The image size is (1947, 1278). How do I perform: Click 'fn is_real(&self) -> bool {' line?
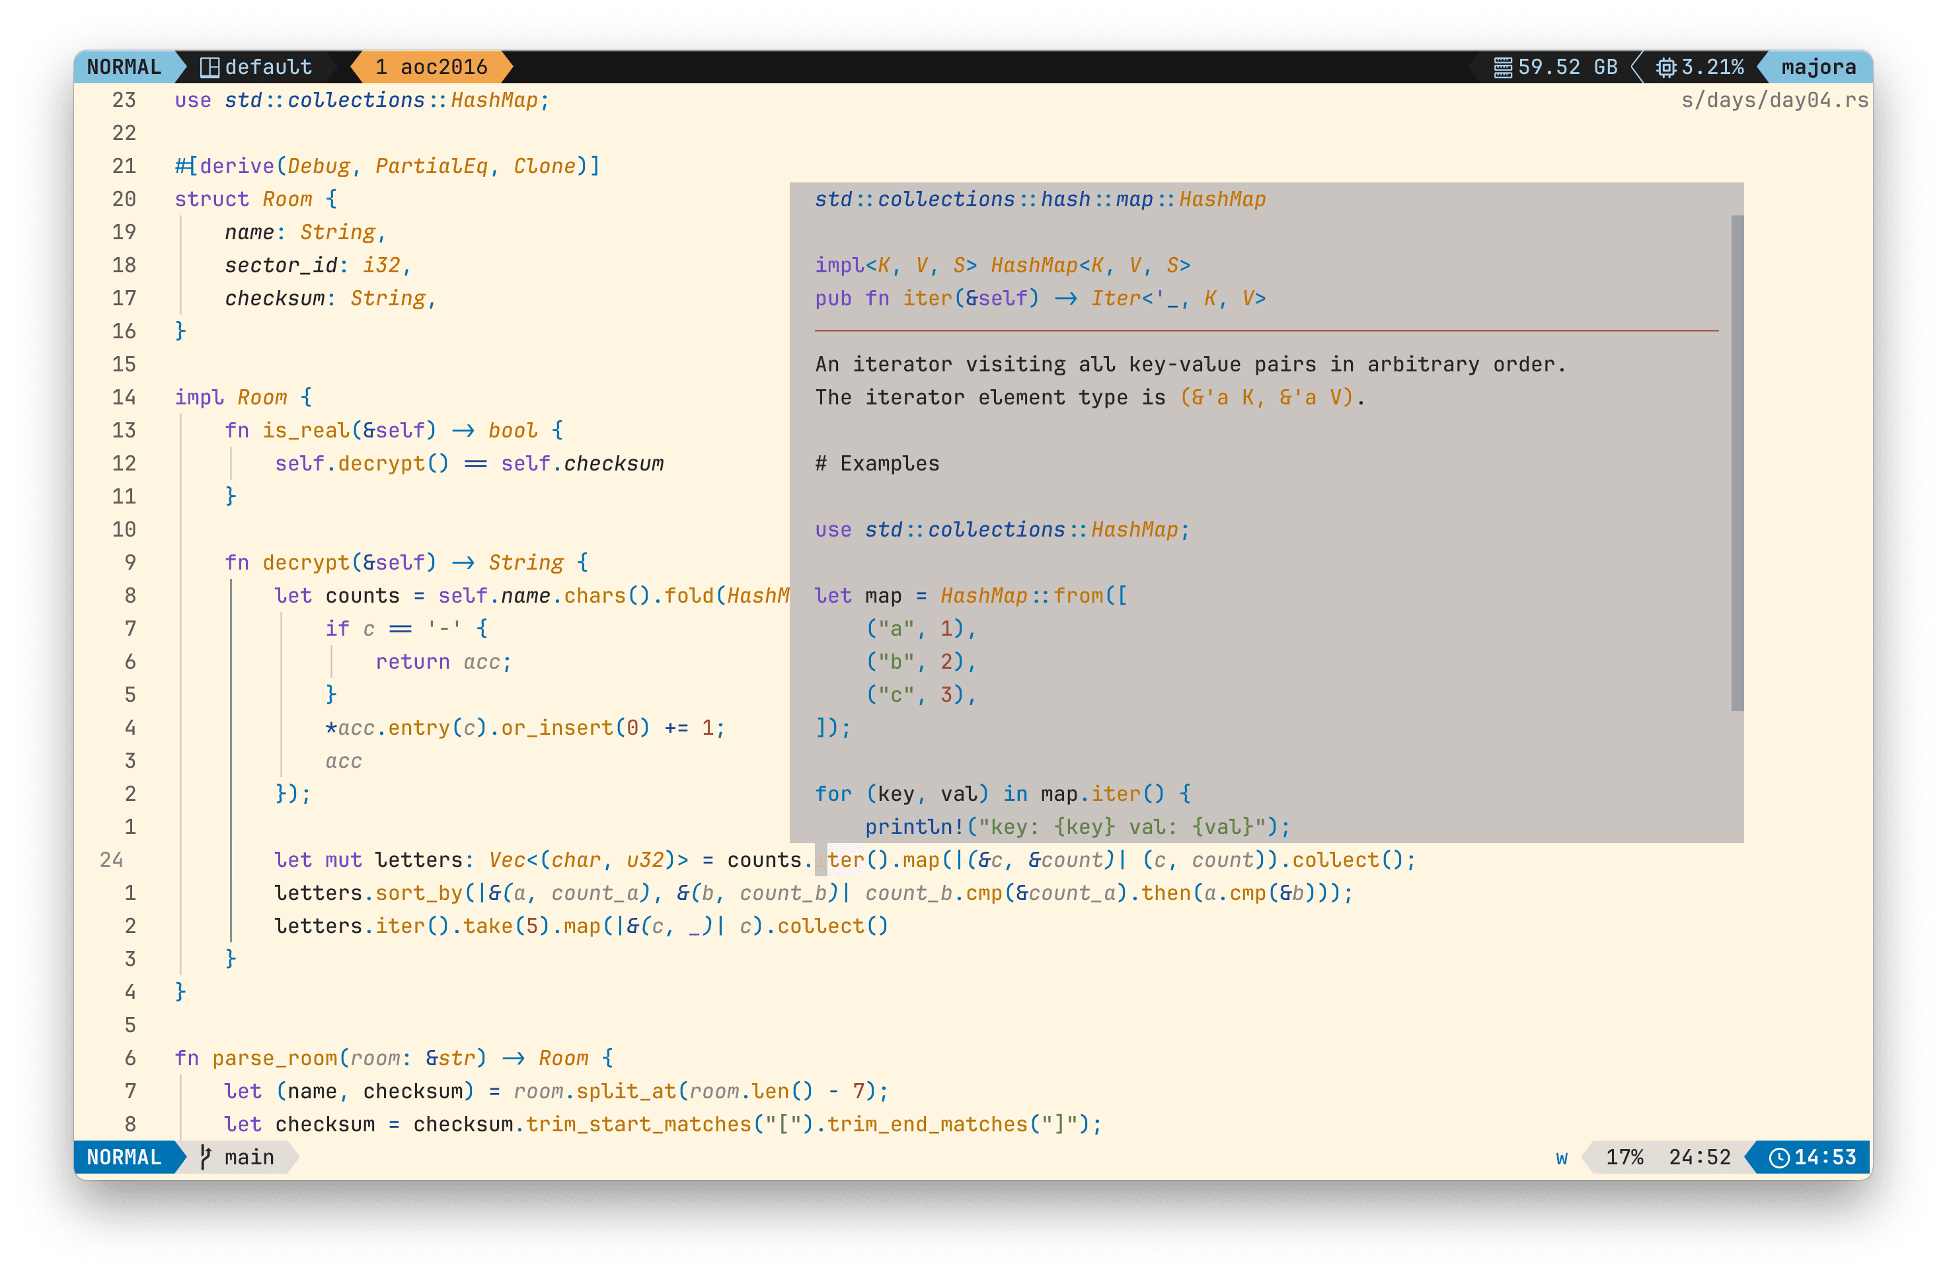click(x=393, y=430)
